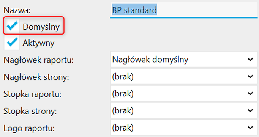259x137 pixels.
Task: Click the (brak) value for Stopka strony
Action: tap(123, 111)
